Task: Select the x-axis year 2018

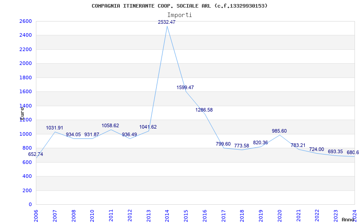Action: (242, 216)
